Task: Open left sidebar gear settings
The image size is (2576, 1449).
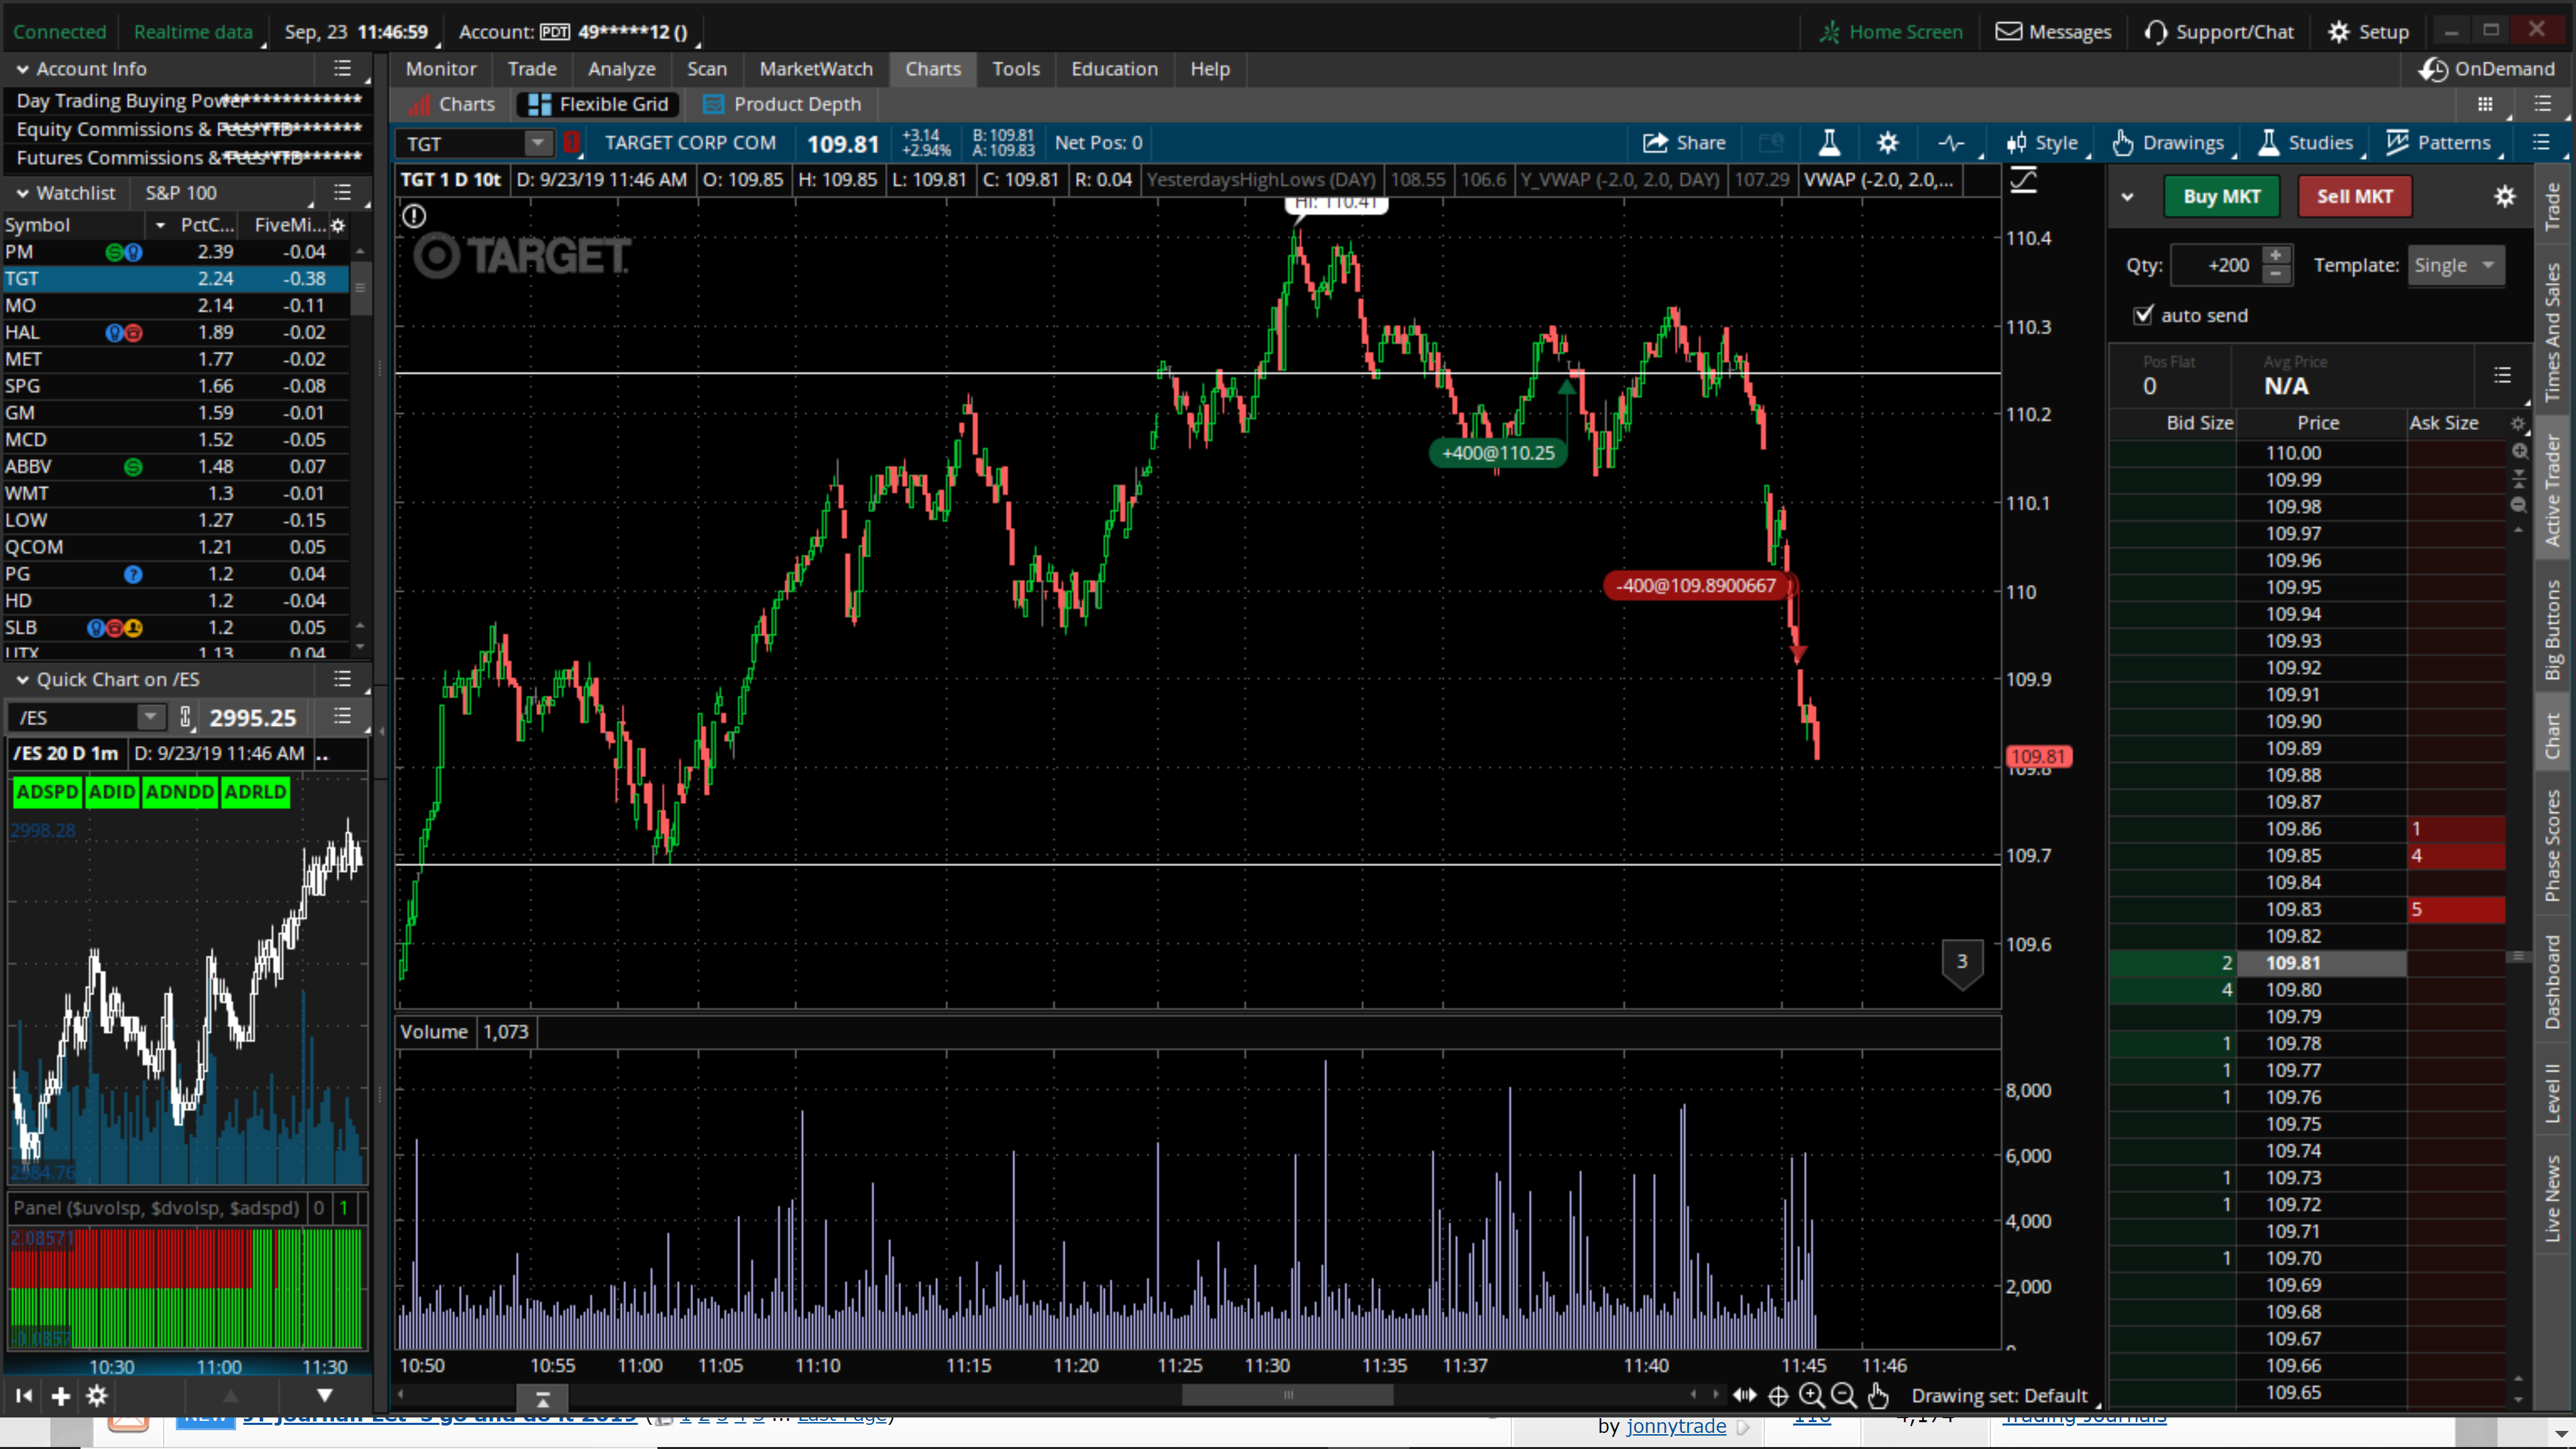Action: tap(97, 1396)
